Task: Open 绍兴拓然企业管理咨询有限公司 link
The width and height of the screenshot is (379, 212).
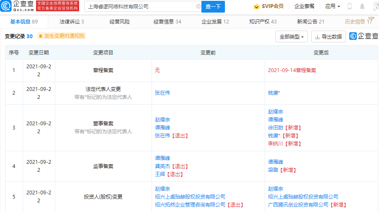Action: (x=190, y=205)
